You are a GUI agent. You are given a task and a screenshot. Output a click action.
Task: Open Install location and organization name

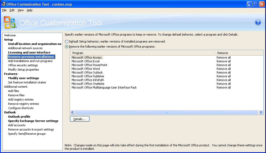click(x=35, y=44)
